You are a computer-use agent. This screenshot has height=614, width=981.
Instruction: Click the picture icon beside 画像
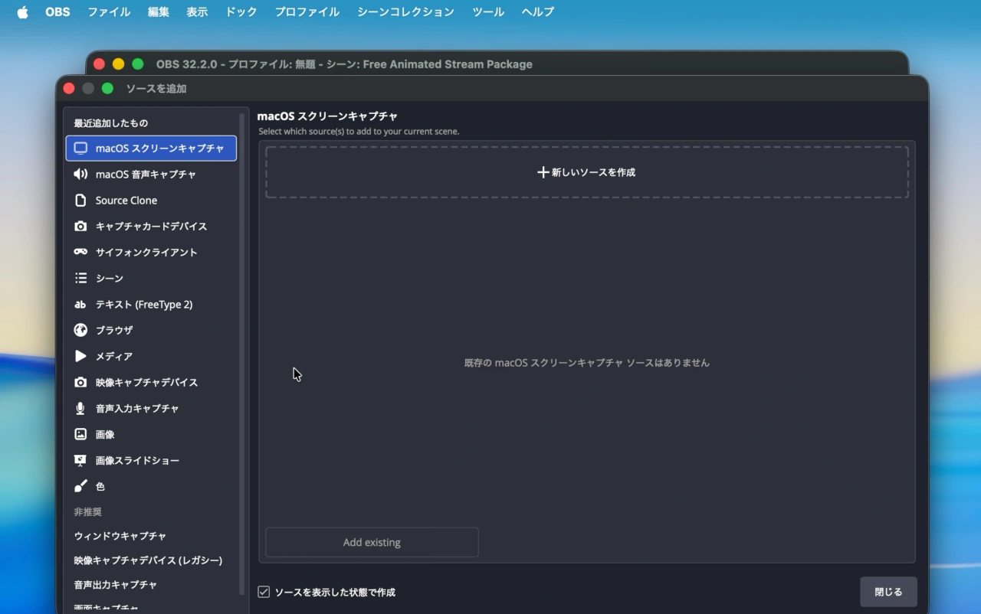[80, 435]
